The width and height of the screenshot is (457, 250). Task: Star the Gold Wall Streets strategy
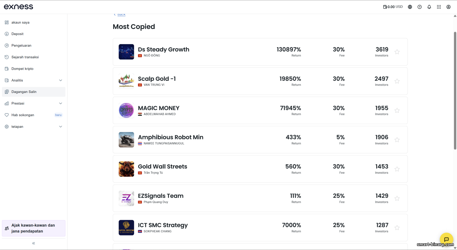pos(397,169)
